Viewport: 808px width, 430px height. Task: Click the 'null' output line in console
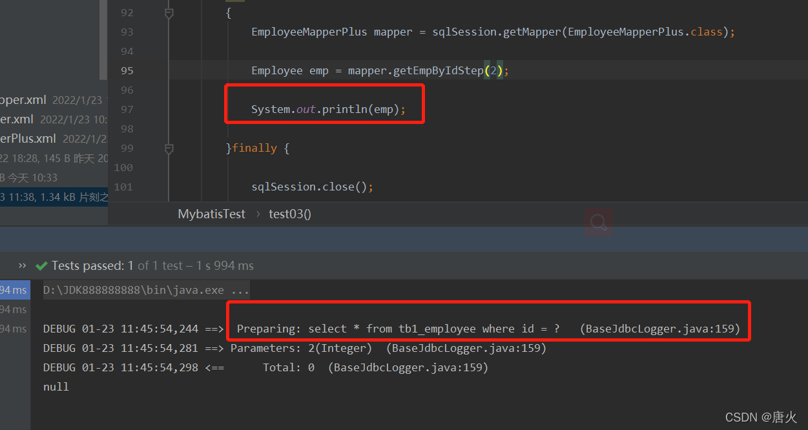click(56, 387)
